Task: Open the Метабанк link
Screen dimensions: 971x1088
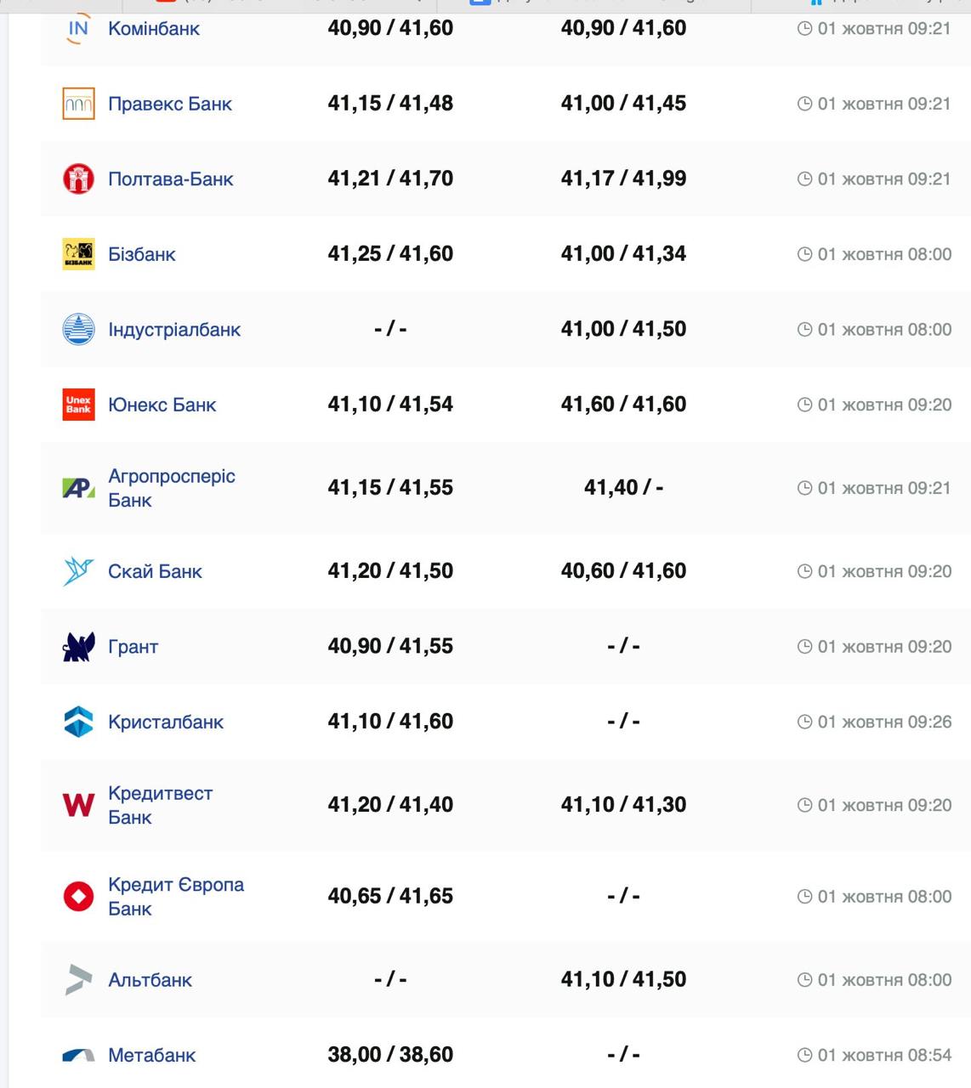Action: (x=151, y=1055)
